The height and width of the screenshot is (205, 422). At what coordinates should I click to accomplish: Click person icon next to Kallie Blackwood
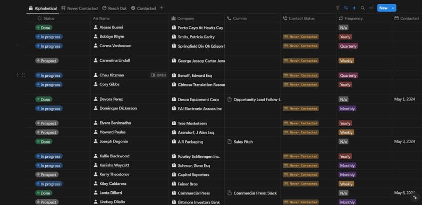(x=96, y=156)
